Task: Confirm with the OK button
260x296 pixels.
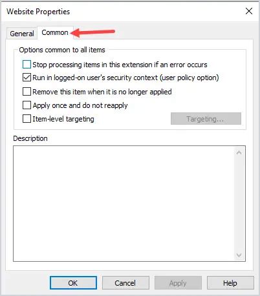Action: click(x=73, y=283)
